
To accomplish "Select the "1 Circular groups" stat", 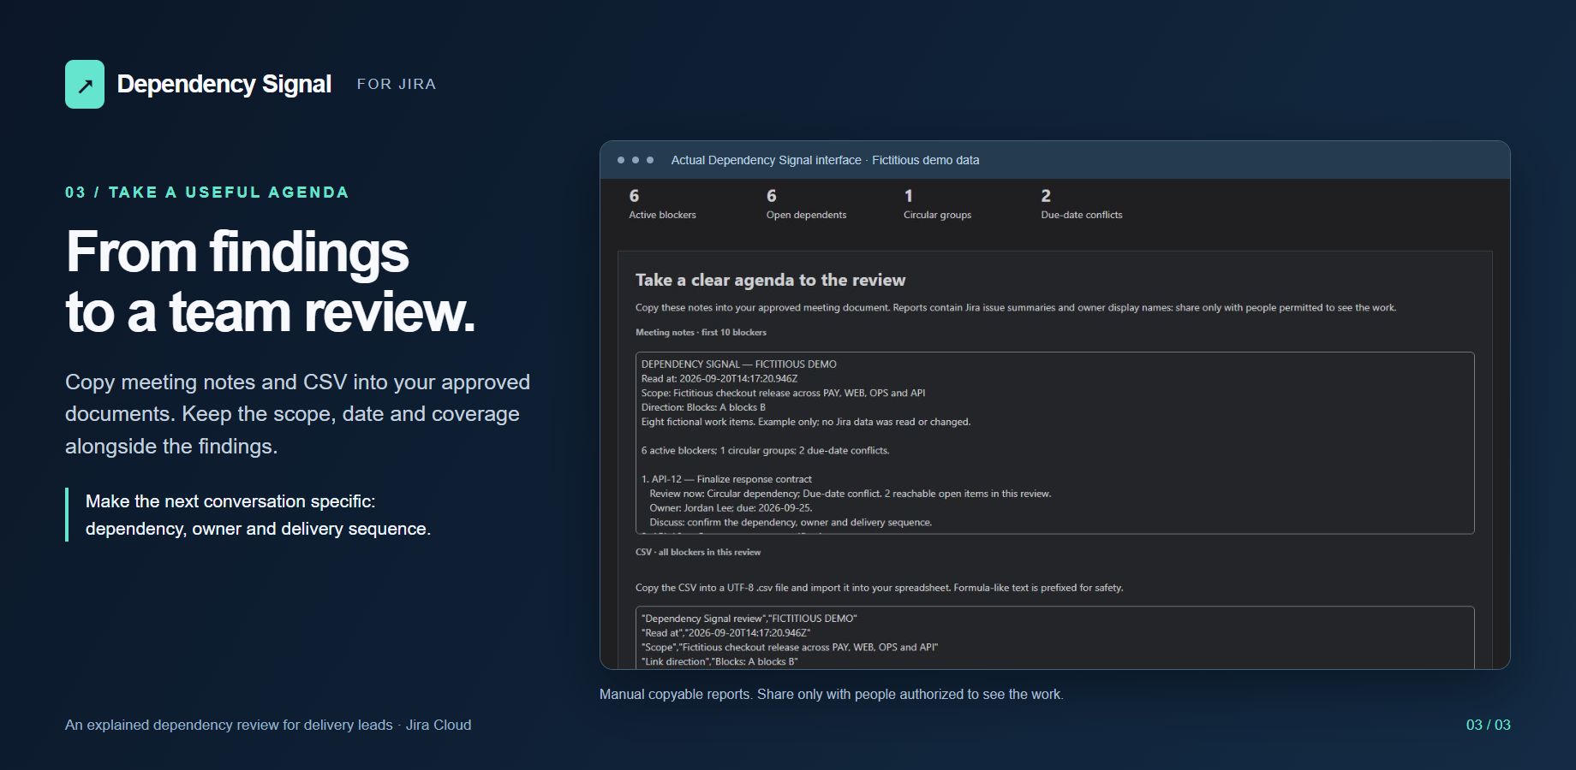I will pyautogui.click(x=937, y=204).
